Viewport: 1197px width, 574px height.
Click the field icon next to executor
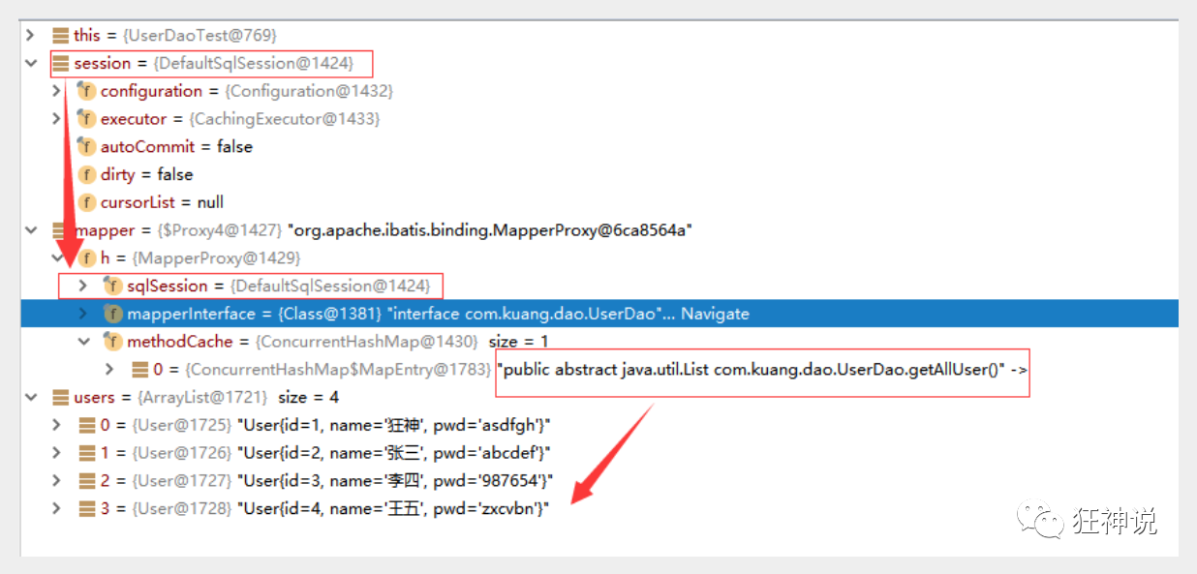click(x=86, y=119)
